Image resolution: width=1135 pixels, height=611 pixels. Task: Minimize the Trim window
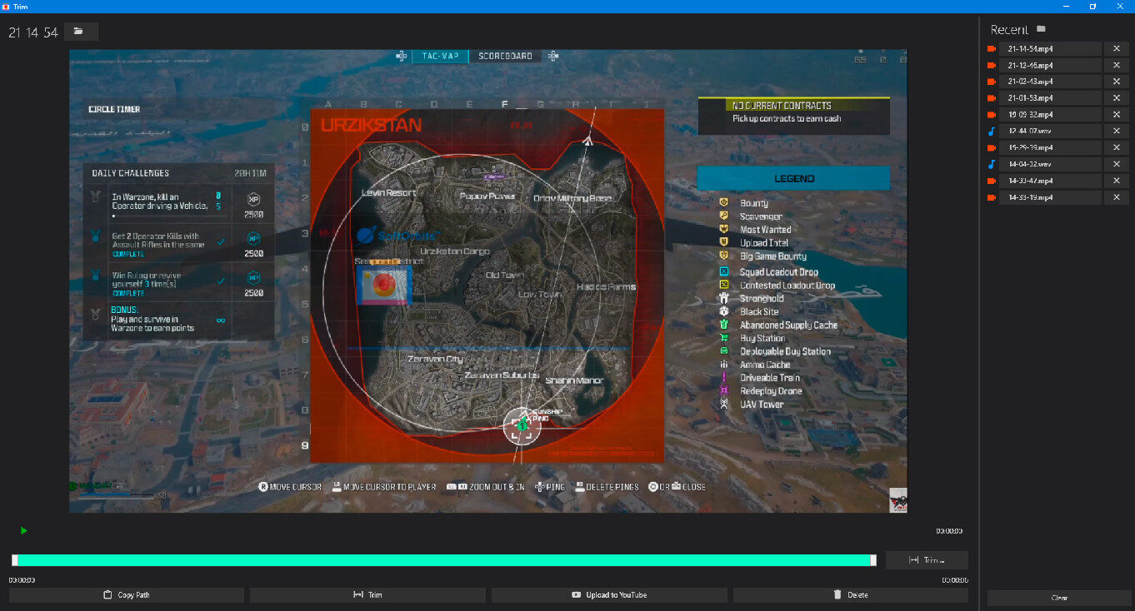[1065, 6]
